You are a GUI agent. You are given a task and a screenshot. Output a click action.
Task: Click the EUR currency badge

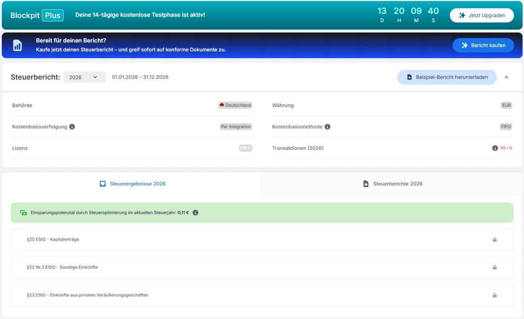point(506,105)
